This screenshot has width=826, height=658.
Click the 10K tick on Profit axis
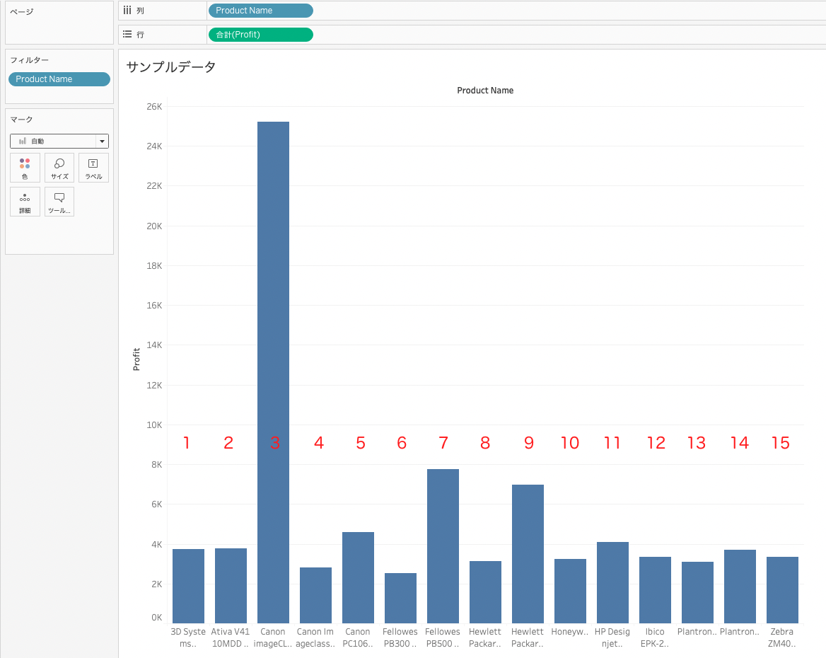pyautogui.click(x=154, y=425)
